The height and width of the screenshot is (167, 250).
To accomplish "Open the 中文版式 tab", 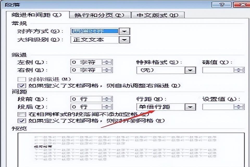I will pyautogui.click(x=158, y=15).
